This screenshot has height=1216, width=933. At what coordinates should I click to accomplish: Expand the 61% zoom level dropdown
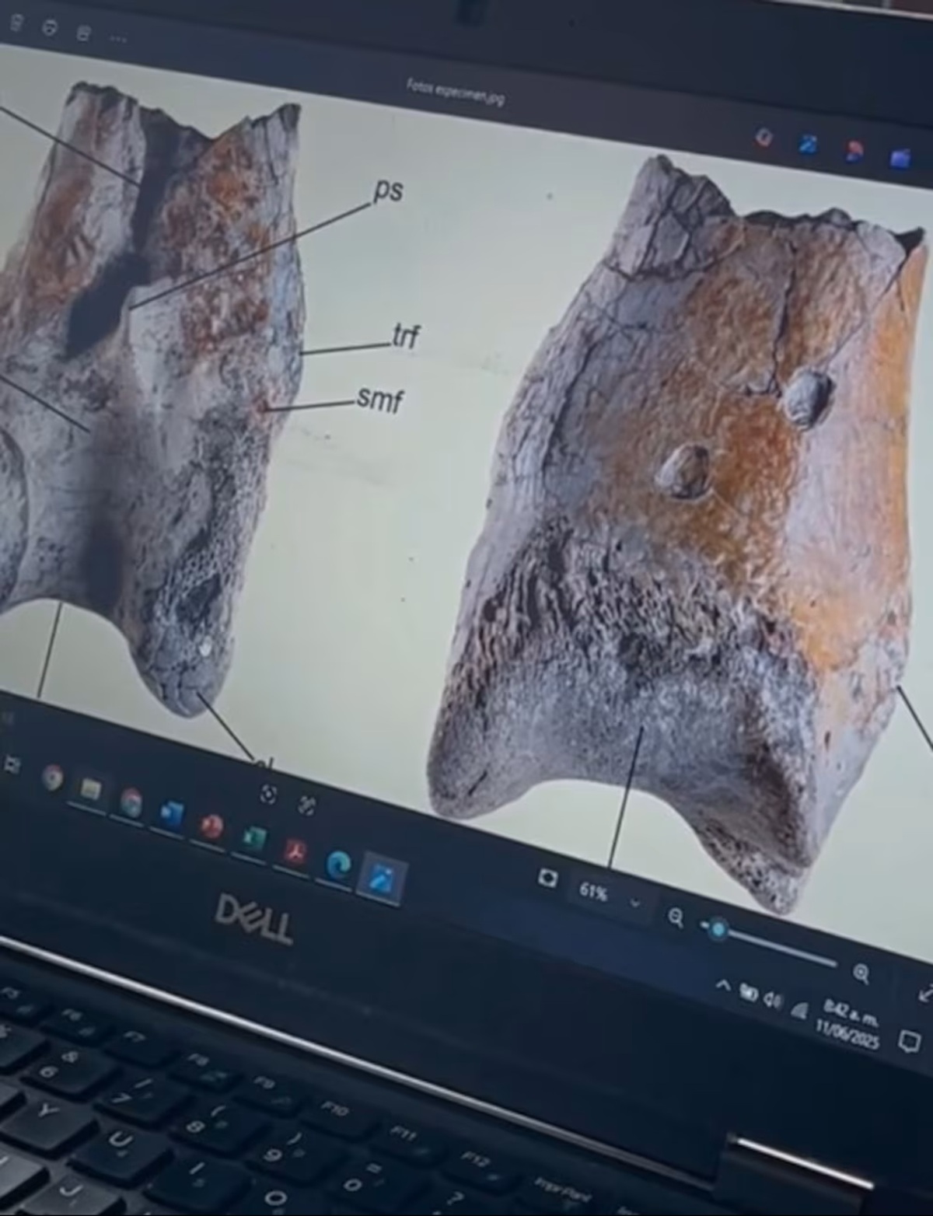coord(635,903)
